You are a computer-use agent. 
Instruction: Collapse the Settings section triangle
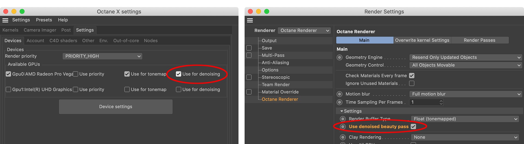[341, 111]
